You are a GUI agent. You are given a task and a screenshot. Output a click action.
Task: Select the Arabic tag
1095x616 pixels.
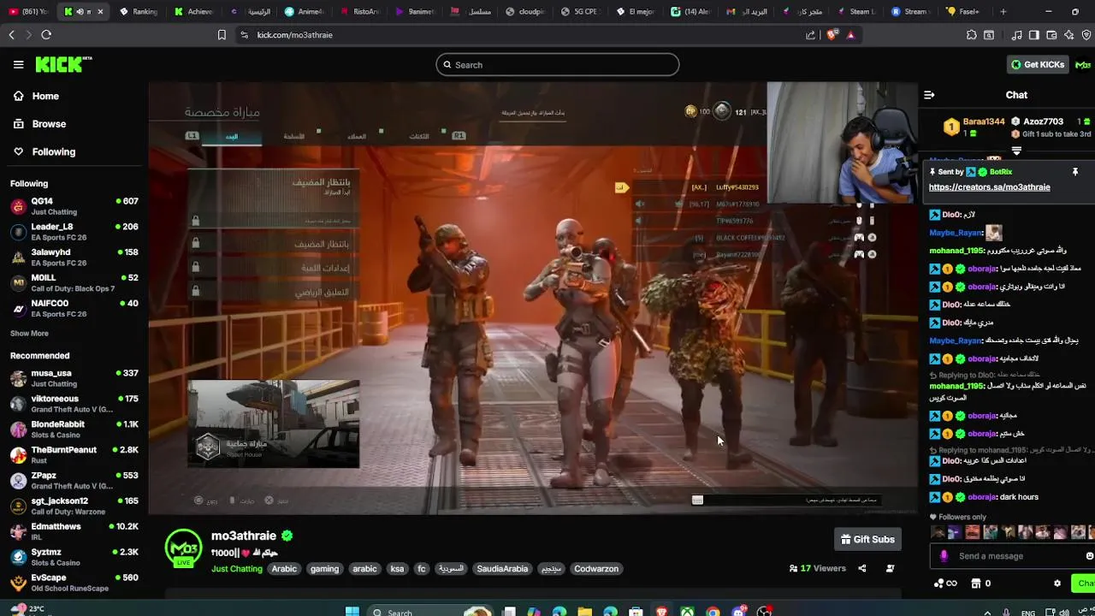[284, 569]
